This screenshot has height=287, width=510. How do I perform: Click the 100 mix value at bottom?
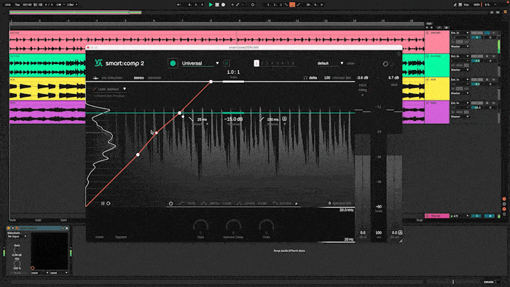(378, 232)
